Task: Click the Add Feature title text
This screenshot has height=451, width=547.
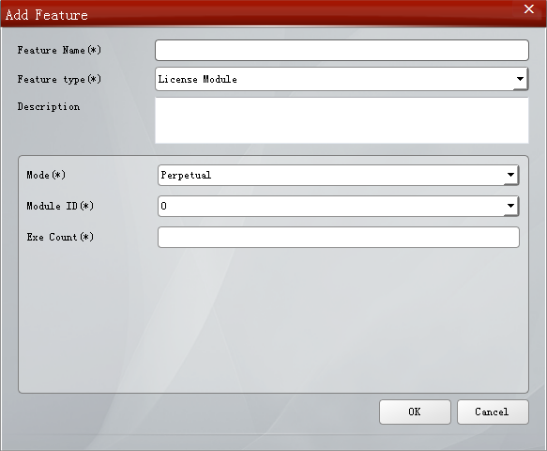Action: click(46, 15)
